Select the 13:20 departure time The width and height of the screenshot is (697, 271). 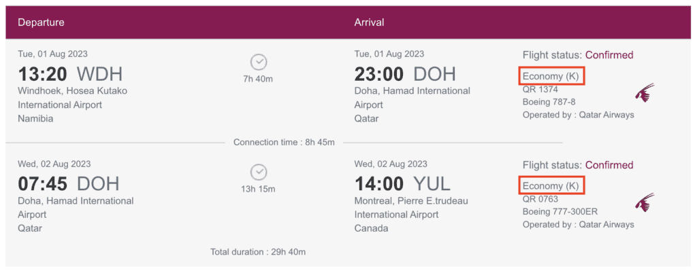(43, 74)
